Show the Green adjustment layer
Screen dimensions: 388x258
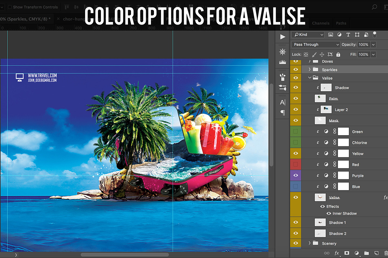click(x=296, y=132)
